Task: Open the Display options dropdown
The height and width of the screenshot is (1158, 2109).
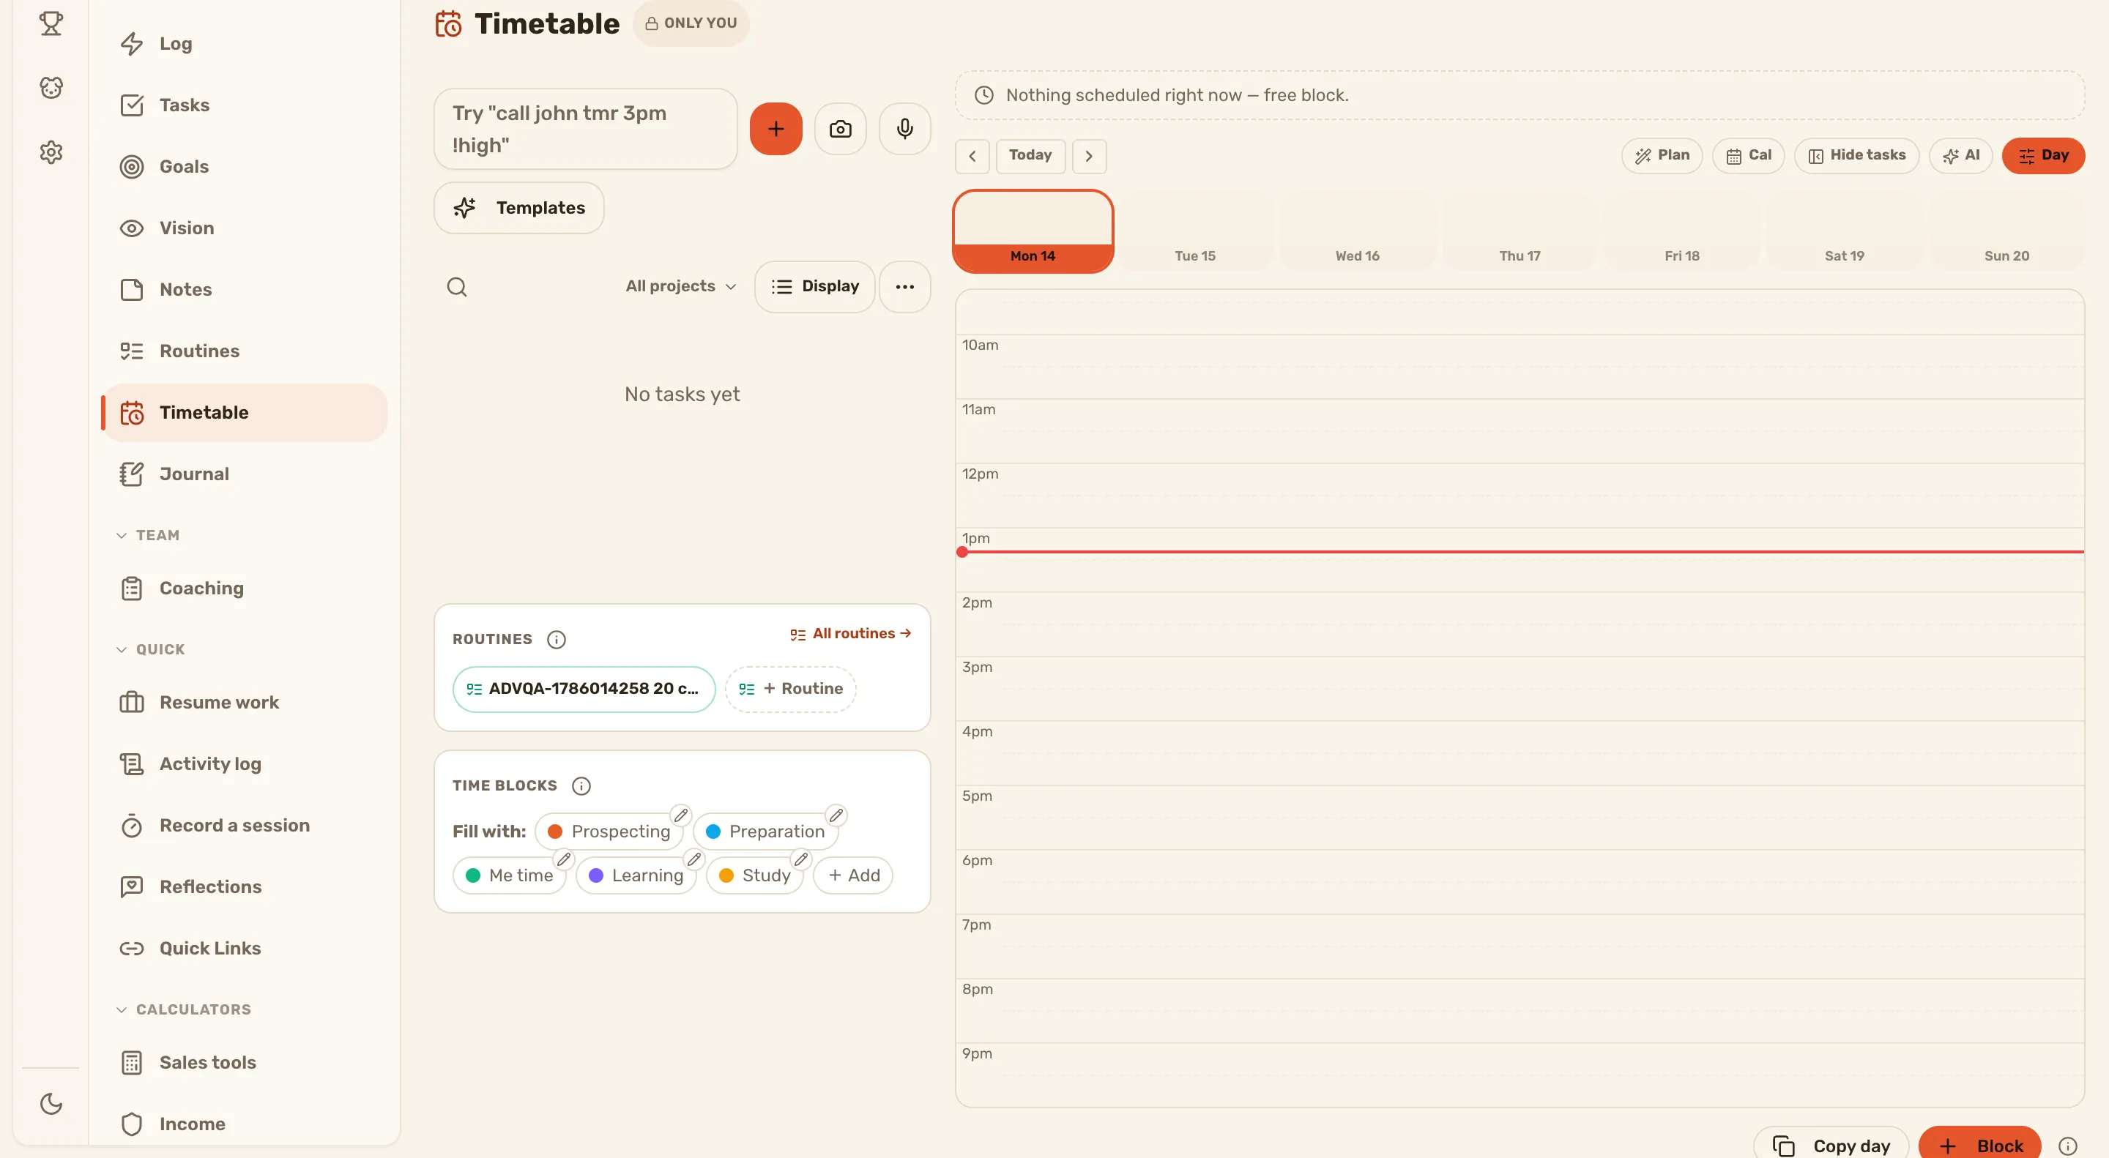Action: 814,286
